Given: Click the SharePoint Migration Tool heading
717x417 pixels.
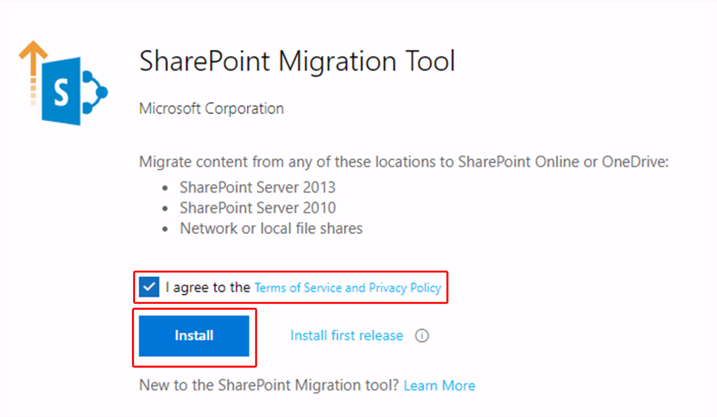Looking at the screenshot, I should 297,61.
